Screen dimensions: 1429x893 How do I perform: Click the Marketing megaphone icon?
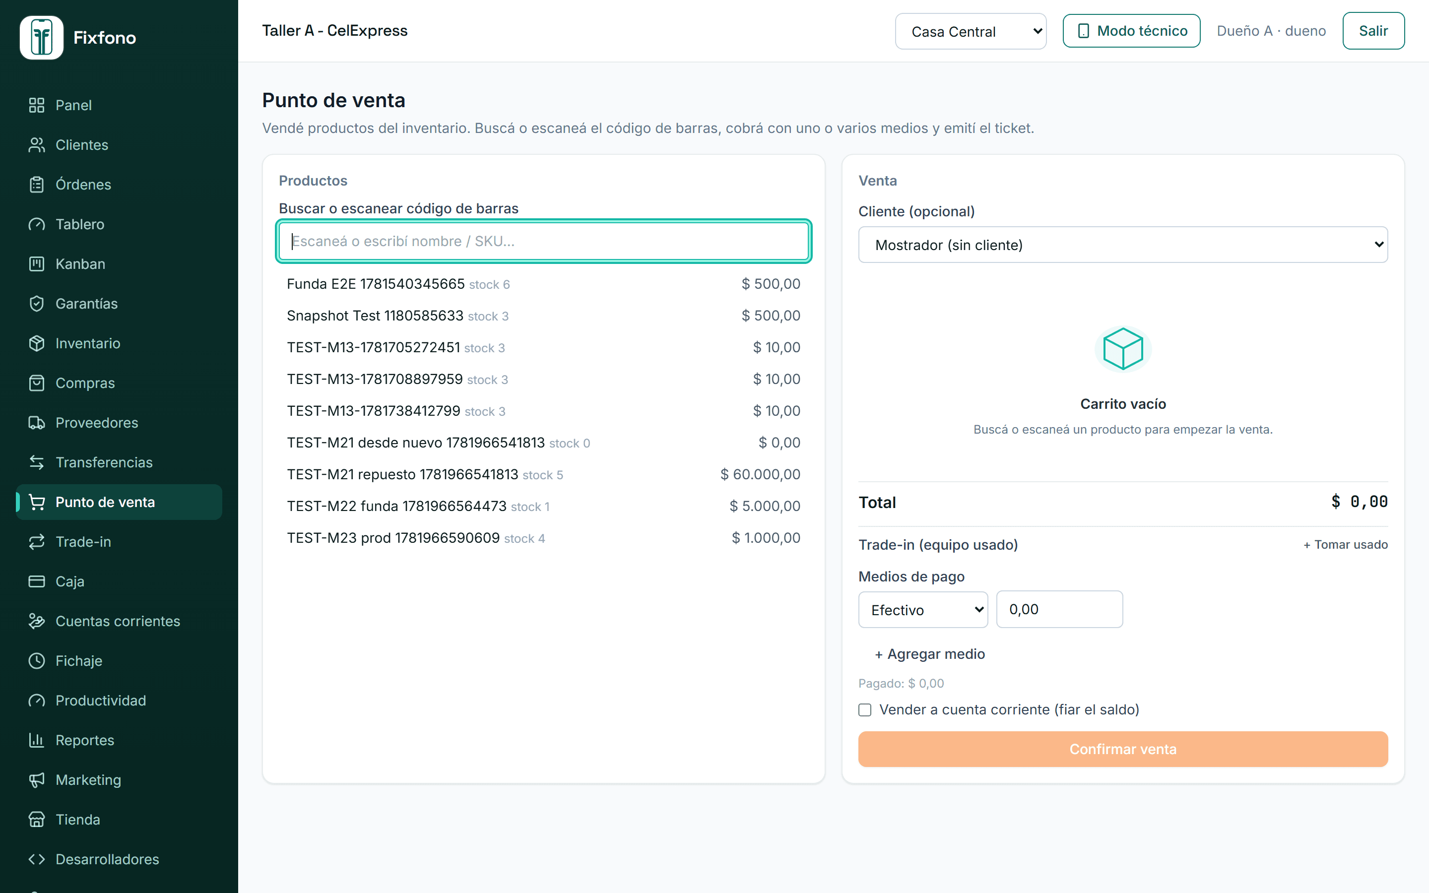[x=37, y=779]
